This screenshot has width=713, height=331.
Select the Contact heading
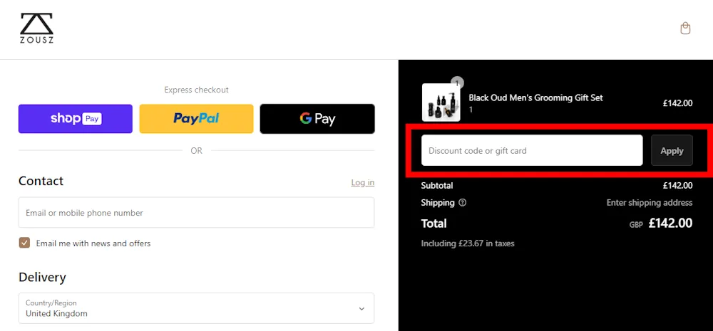coord(41,182)
